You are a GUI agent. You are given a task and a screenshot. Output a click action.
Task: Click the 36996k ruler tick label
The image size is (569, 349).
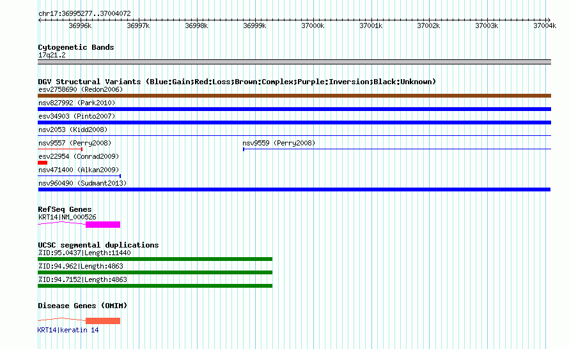click(x=80, y=26)
